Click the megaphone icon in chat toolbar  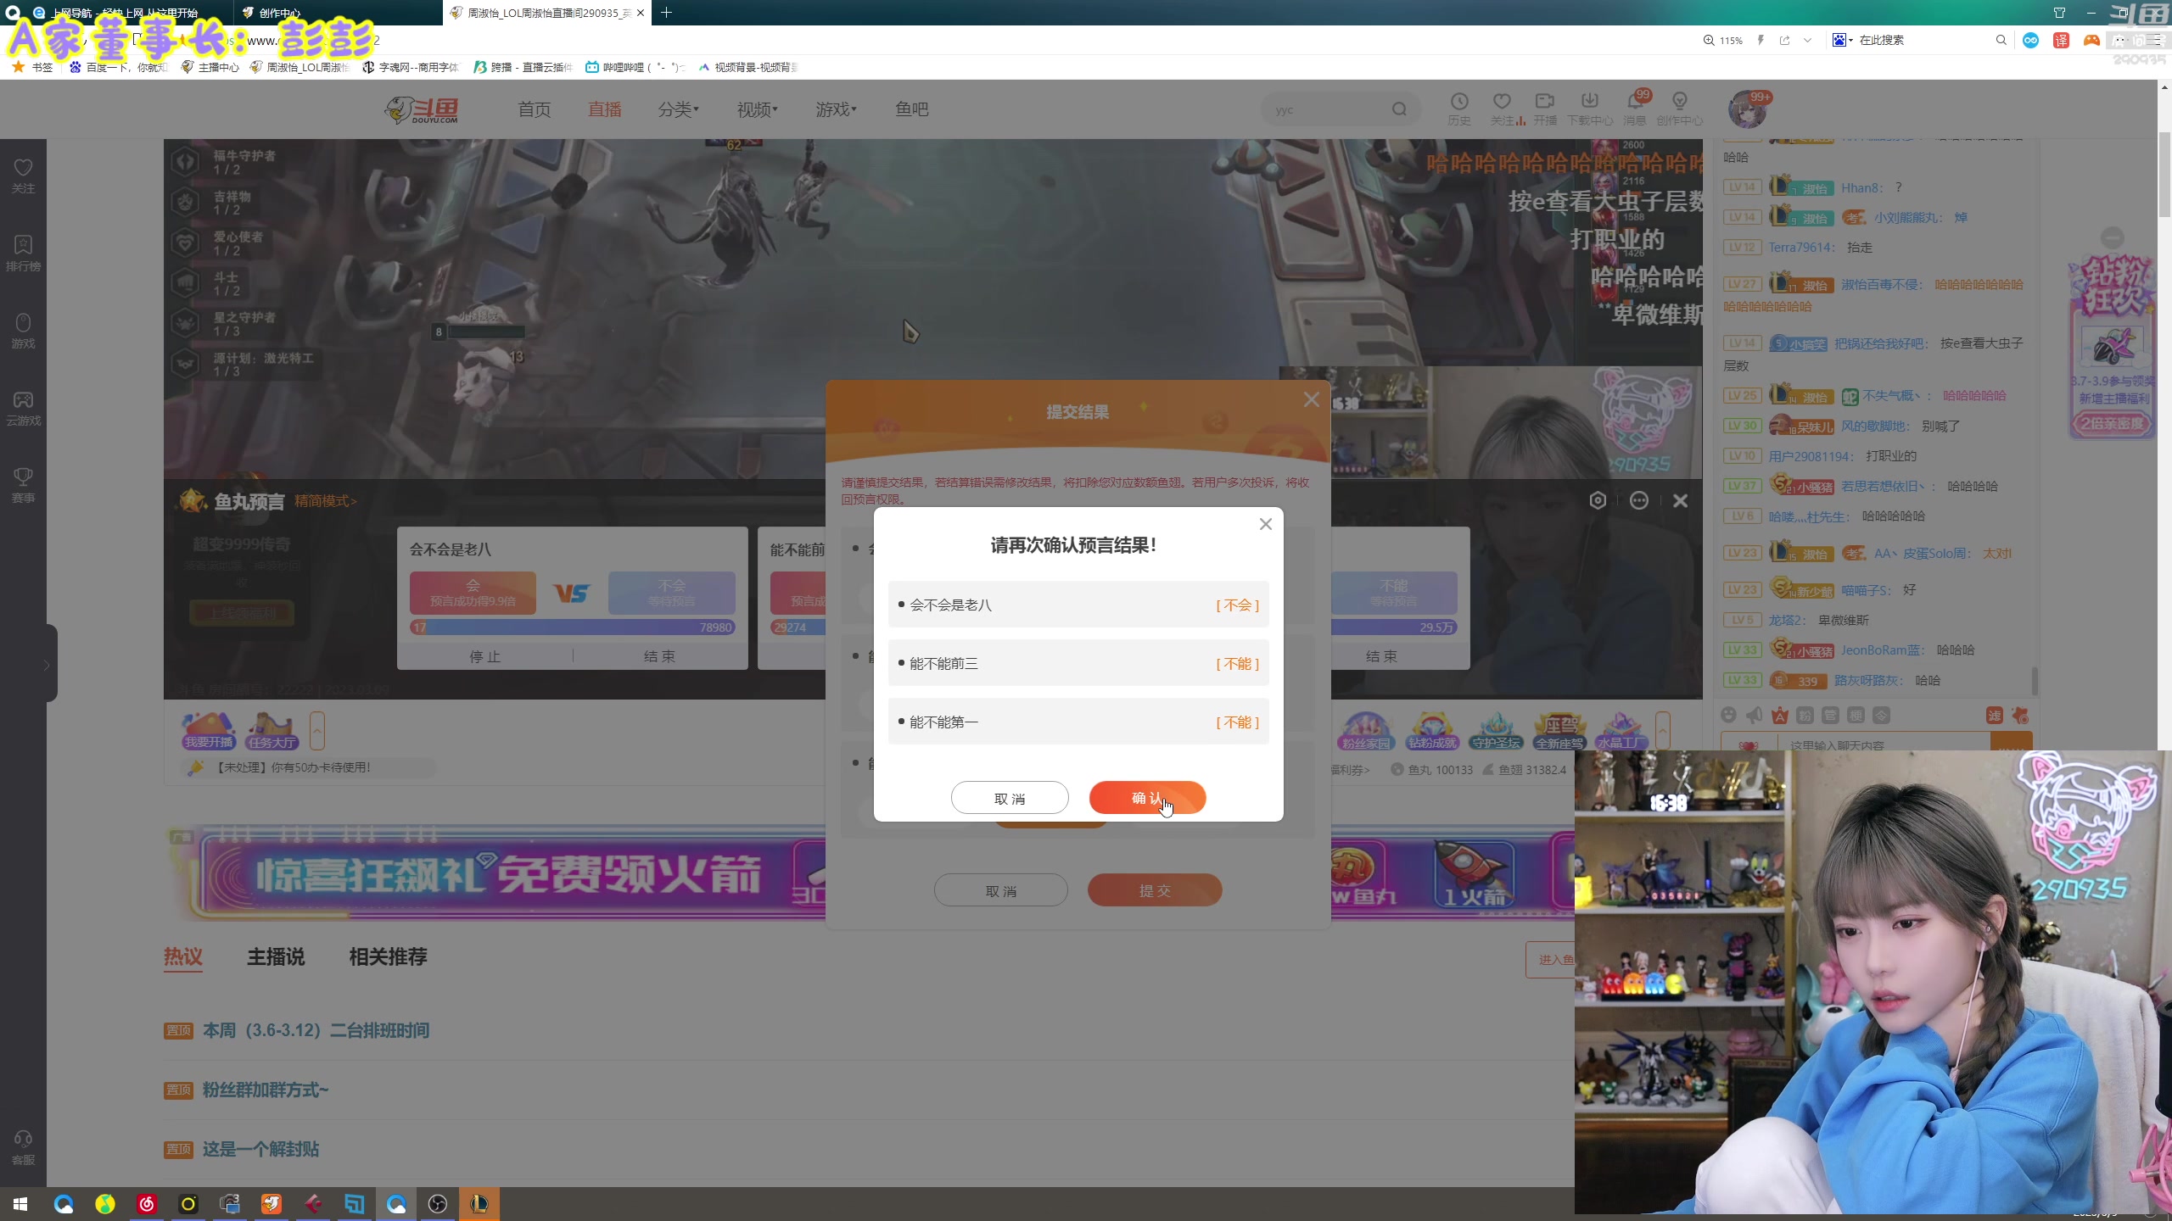[x=1755, y=715]
